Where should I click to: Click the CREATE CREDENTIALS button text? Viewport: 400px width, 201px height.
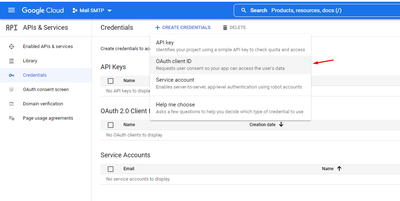pos(186,28)
